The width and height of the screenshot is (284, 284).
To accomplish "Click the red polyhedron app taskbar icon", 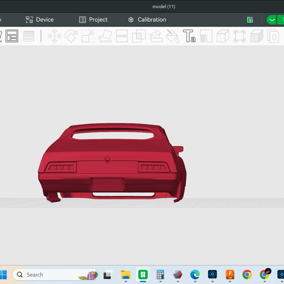I will (178, 275).
